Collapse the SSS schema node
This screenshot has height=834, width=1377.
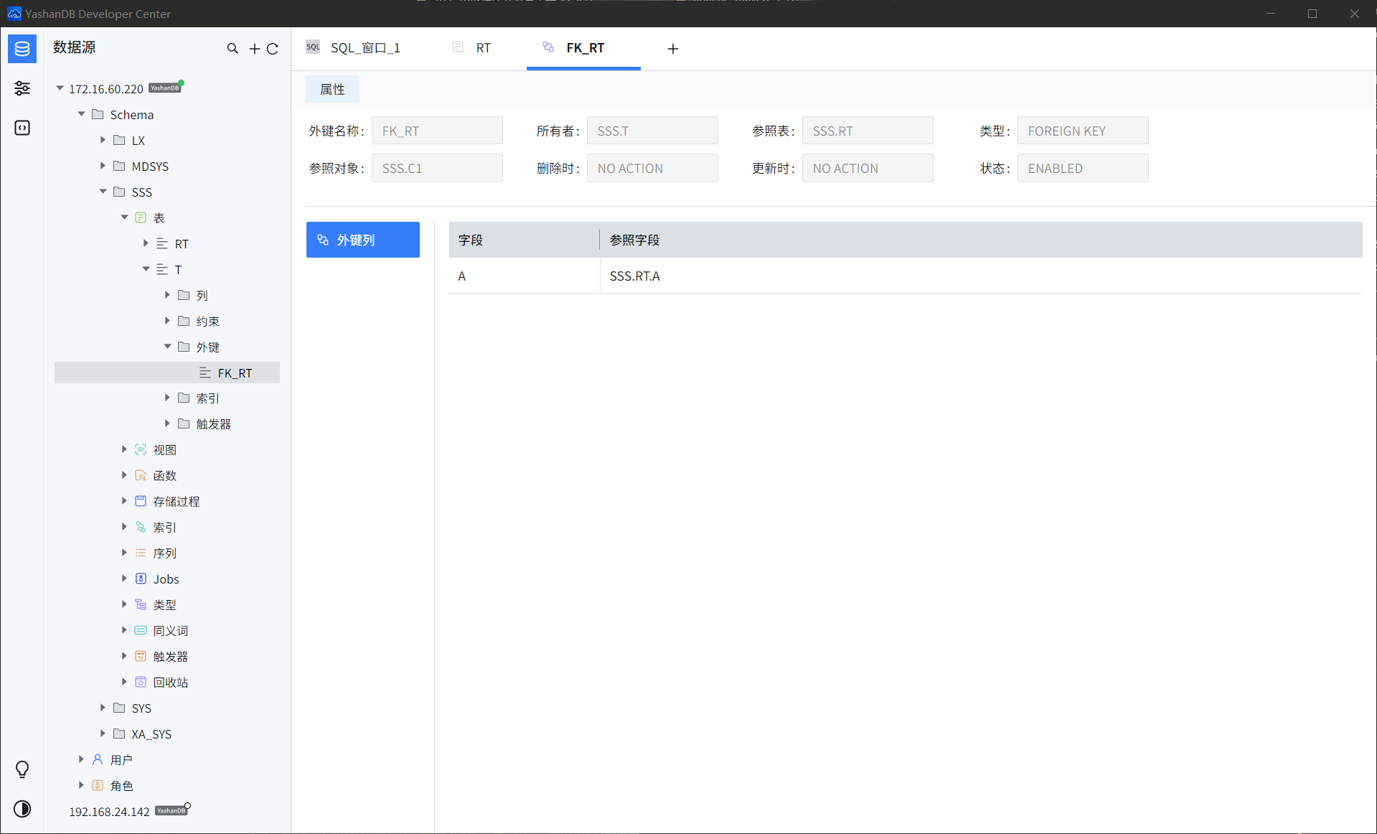pos(103,192)
